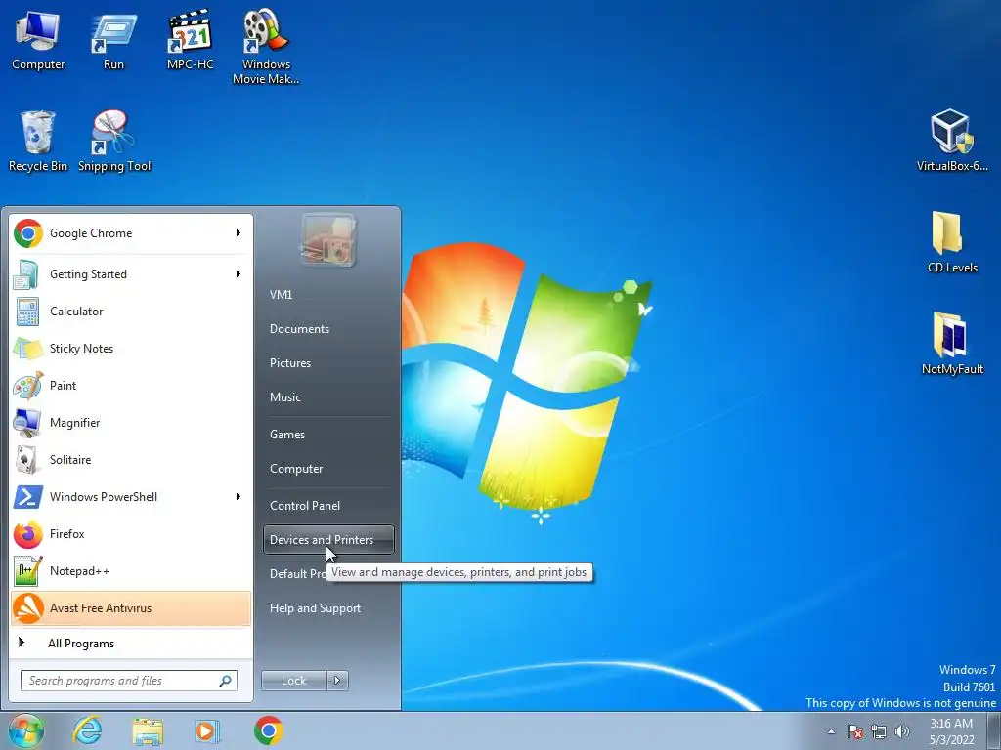Expand the Google Chrome jump list arrow

point(239,233)
